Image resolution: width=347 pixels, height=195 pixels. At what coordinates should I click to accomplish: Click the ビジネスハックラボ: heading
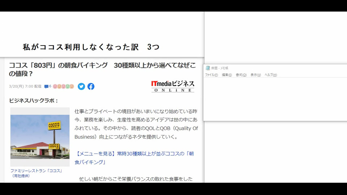(x=34, y=101)
